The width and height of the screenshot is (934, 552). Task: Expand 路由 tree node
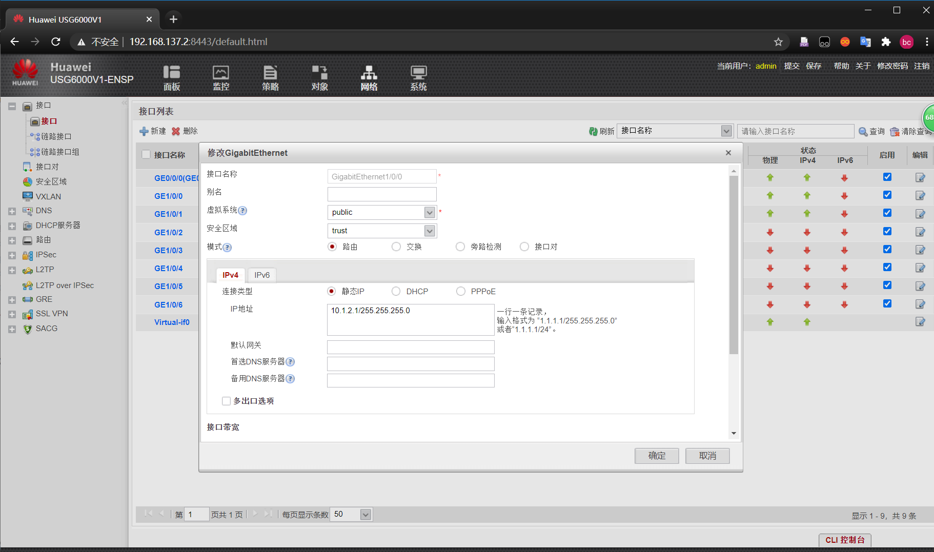click(x=12, y=240)
